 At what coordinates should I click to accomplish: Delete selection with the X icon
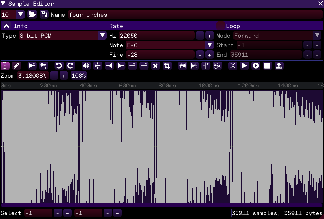click(155, 66)
